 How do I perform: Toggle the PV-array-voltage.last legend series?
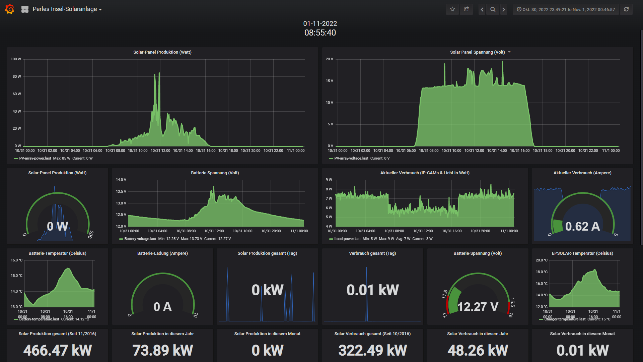(351, 158)
